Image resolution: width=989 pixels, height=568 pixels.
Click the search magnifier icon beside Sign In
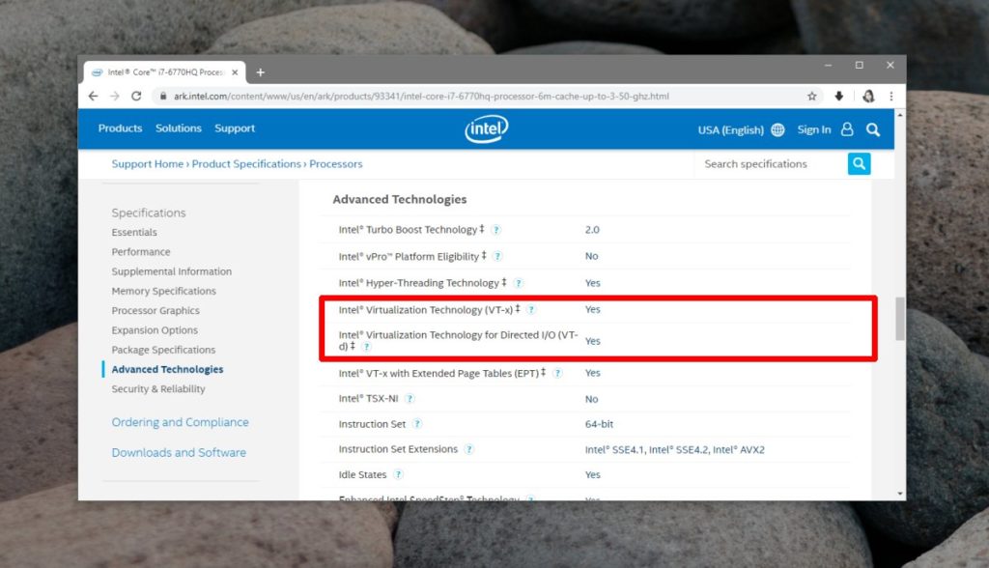coord(872,128)
